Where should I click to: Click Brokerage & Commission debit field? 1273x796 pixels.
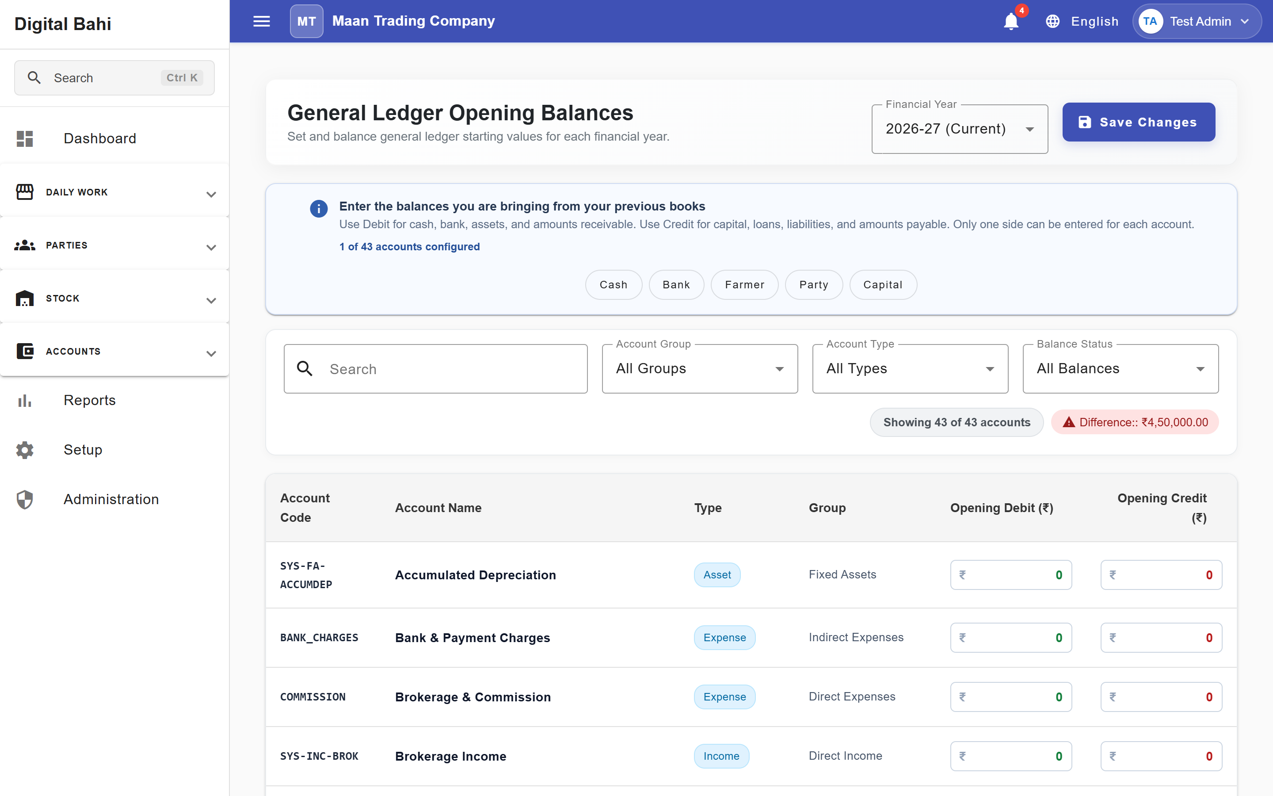point(1010,697)
